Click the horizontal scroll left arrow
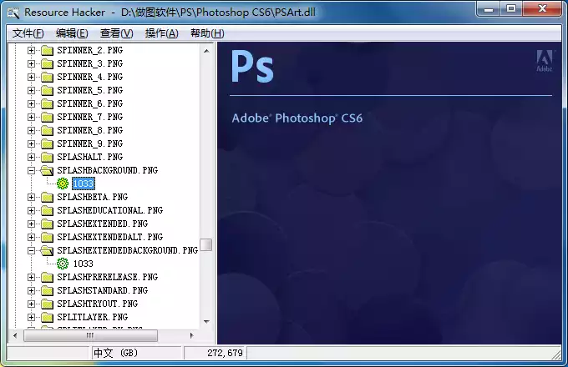Viewport: 568px width, 367px height. (15, 335)
